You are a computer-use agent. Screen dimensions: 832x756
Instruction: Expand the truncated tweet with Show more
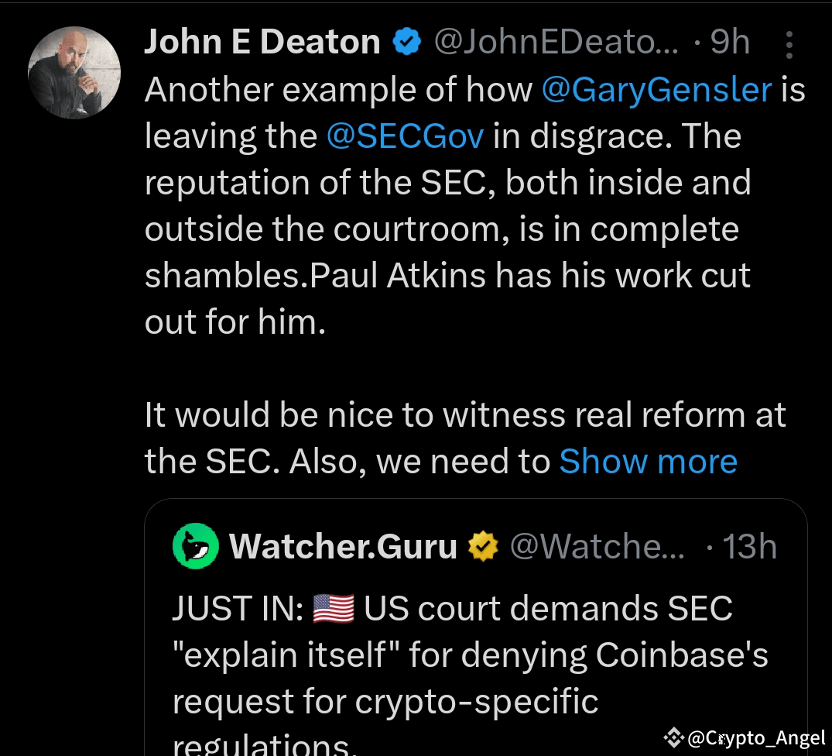point(649,461)
